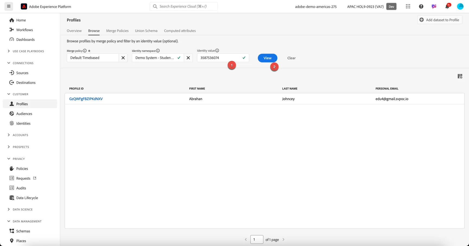Open the notifications bell

point(447,6)
